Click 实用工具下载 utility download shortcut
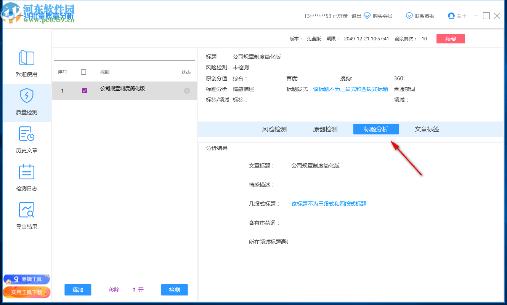The width and height of the screenshot is (507, 305). click(26, 292)
